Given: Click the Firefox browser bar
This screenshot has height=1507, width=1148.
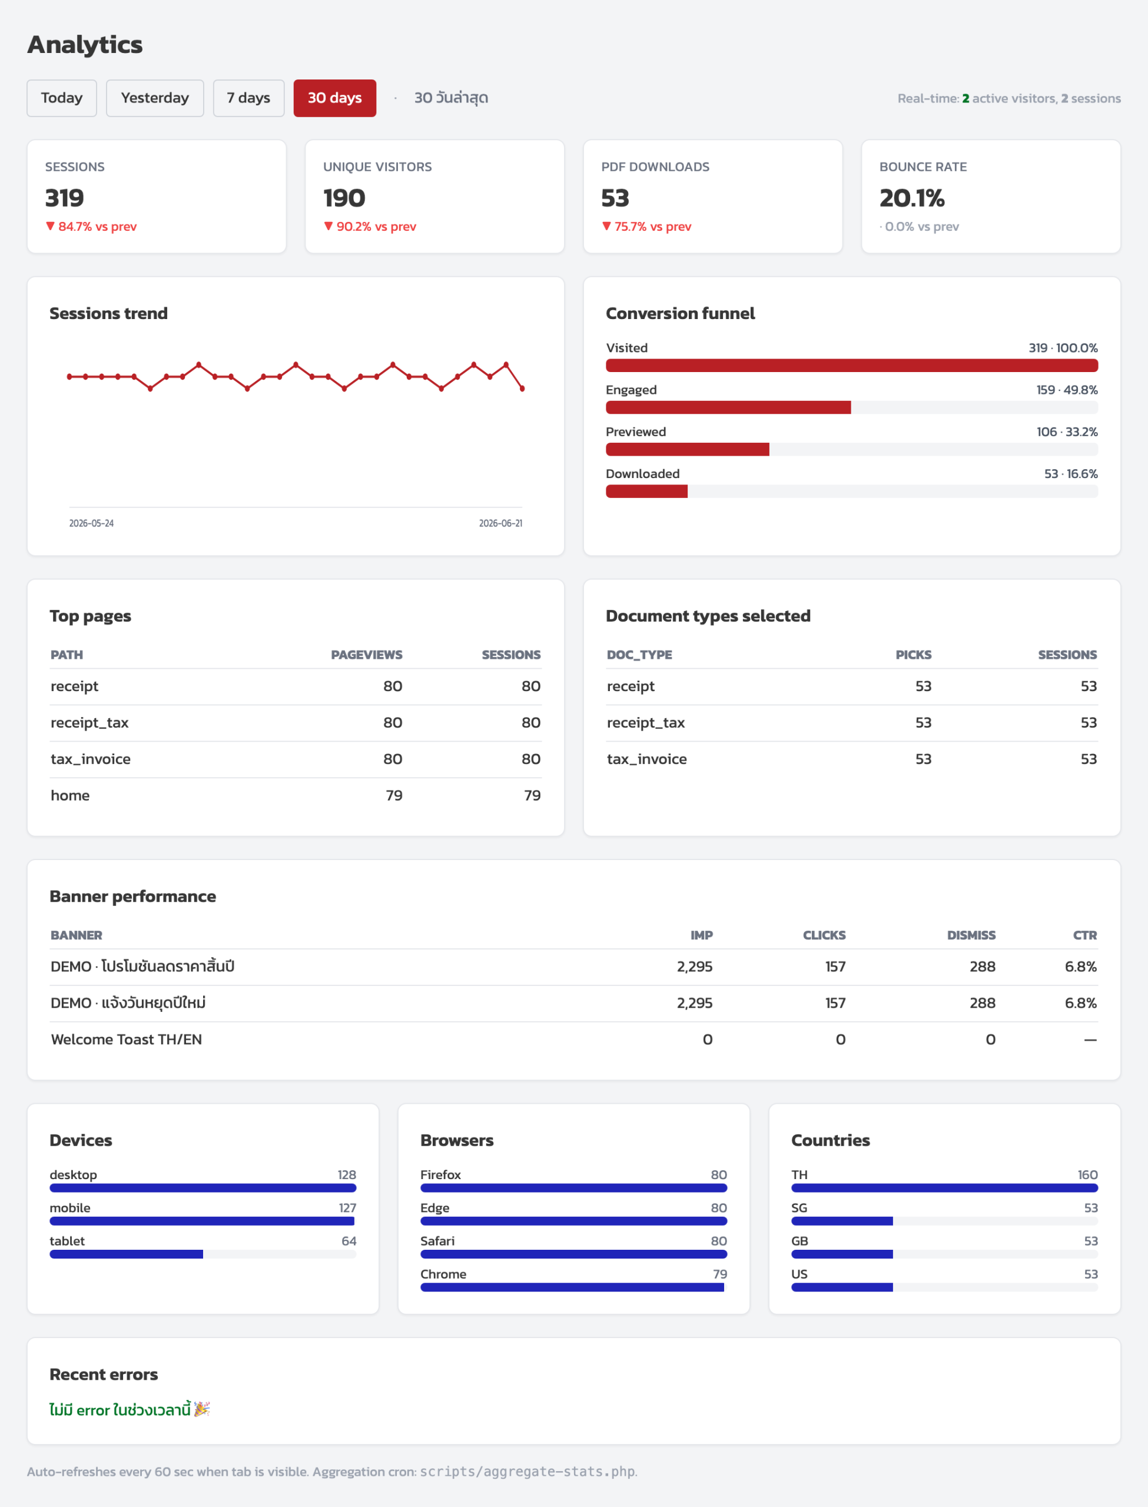Looking at the screenshot, I should point(573,1188).
